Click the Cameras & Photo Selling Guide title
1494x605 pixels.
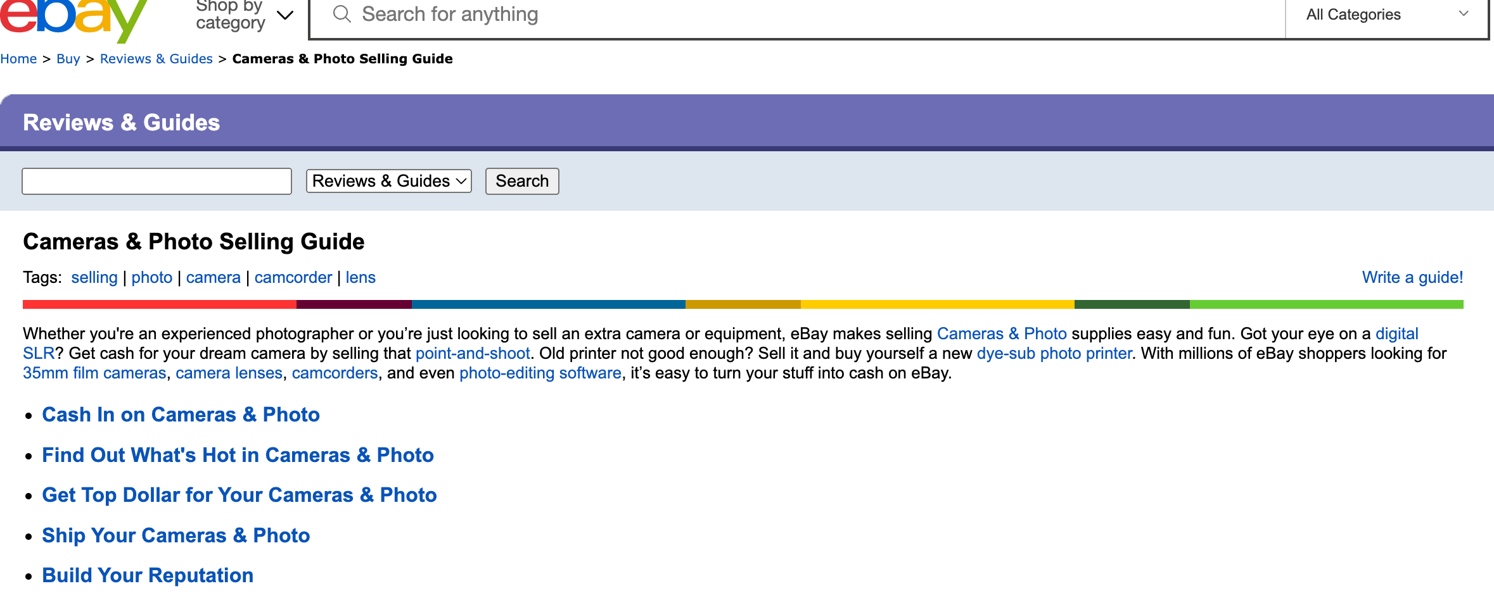(x=194, y=242)
